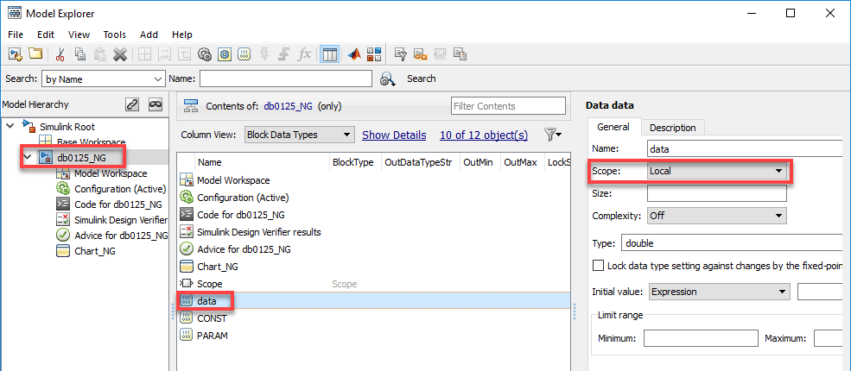This screenshot has width=851, height=371.
Task: Click the New Model toolbar icon
Action: click(16, 54)
